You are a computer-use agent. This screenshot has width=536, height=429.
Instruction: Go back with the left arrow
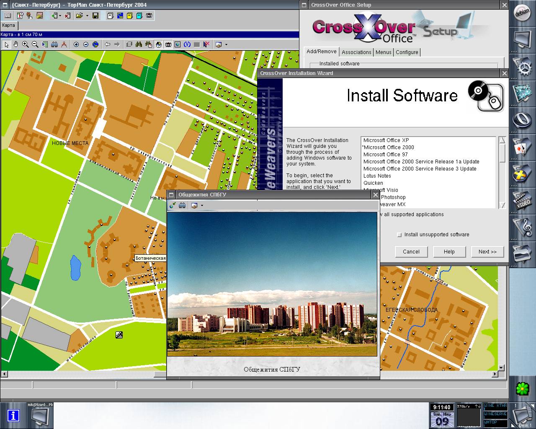[x=107, y=44]
